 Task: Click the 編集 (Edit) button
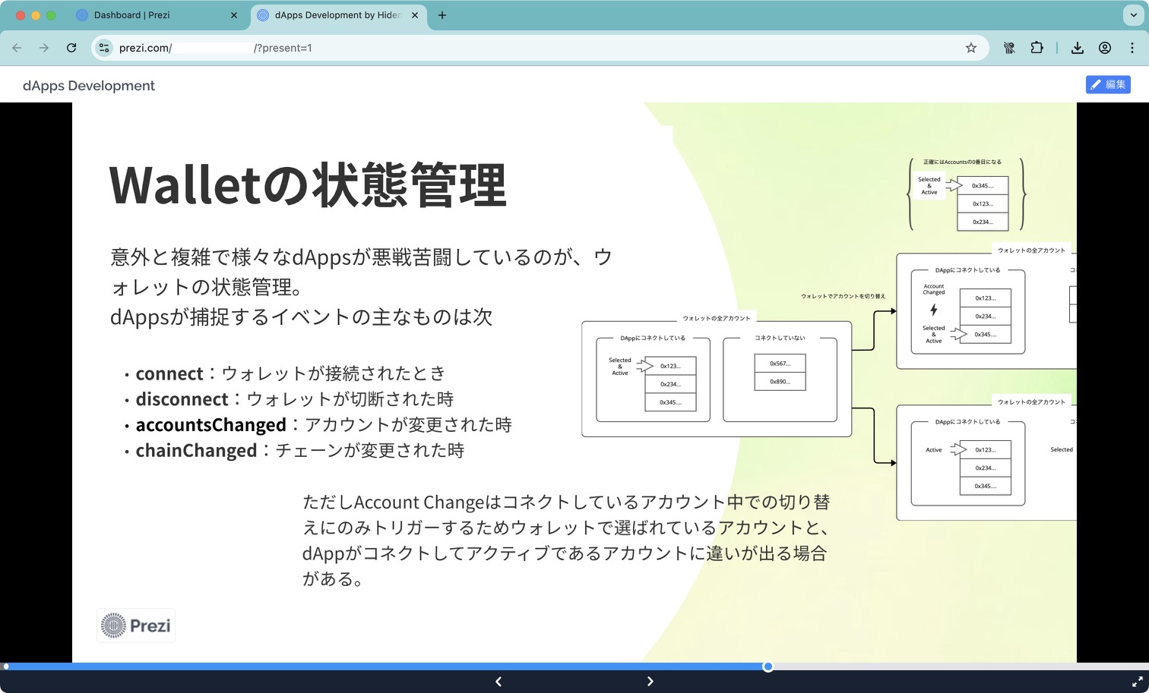click(x=1108, y=84)
